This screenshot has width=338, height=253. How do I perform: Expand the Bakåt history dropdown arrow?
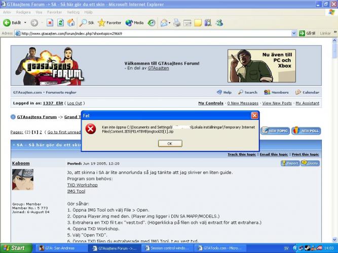click(25, 23)
